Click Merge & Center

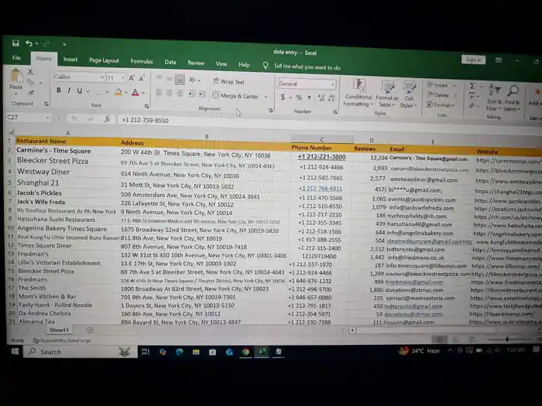pos(235,96)
